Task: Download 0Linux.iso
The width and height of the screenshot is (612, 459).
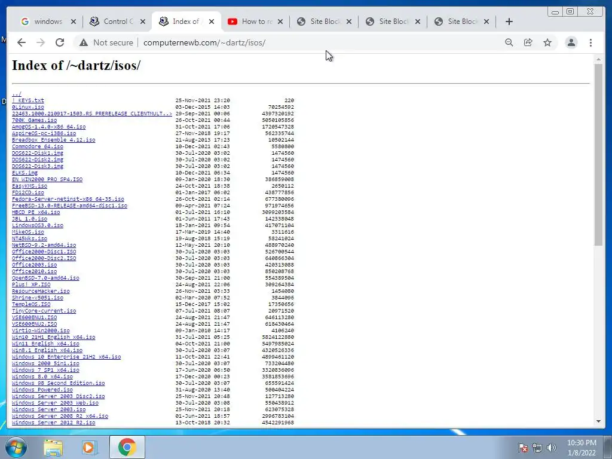Action: (x=27, y=107)
